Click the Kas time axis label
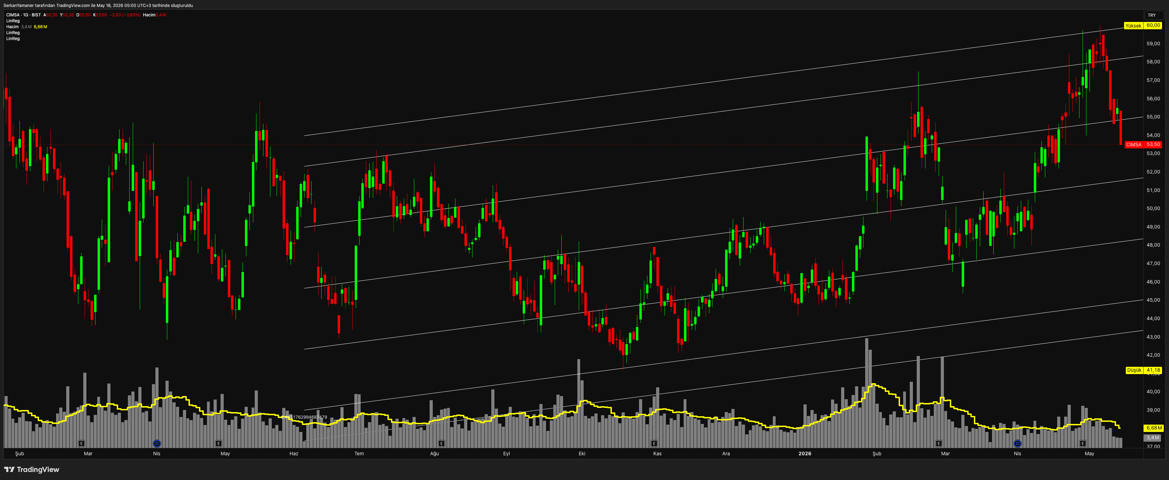The width and height of the screenshot is (1169, 480). point(657,454)
